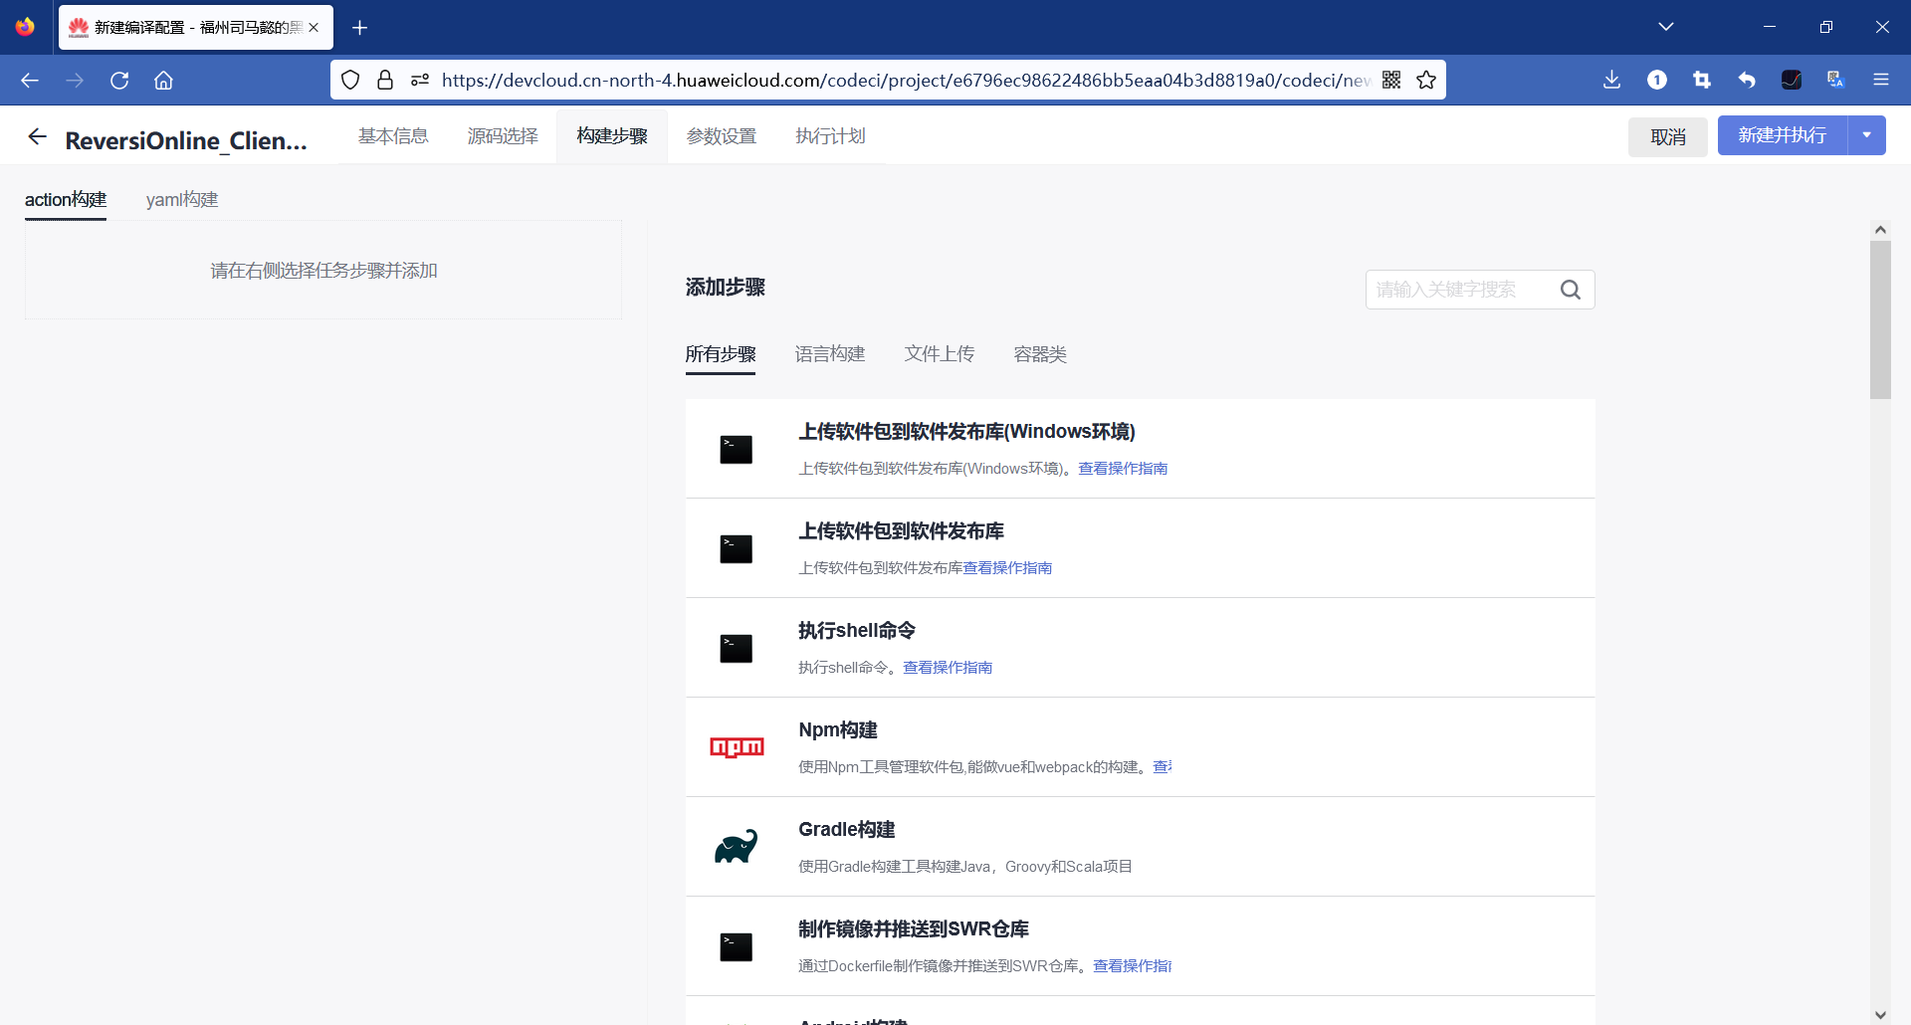Click the 取消 button
This screenshot has height=1025, width=1911.
click(x=1667, y=136)
